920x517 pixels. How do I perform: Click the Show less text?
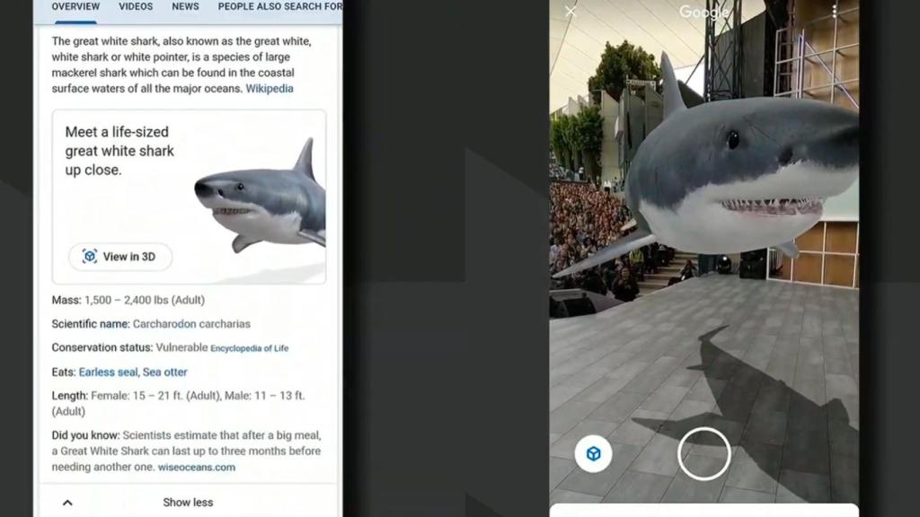(188, 503)
